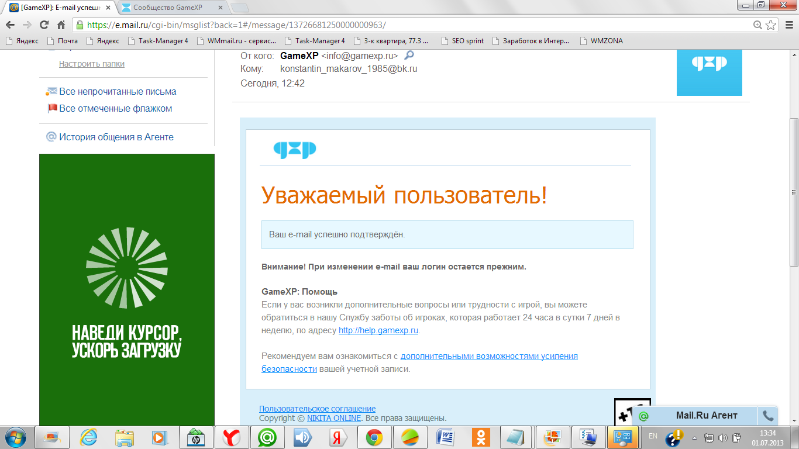Open Все отмеченные флажком
Screen dimensions: 799x449
(116, 108)
